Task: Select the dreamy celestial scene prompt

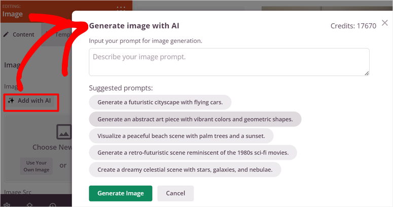Action: tap(185, 169)
